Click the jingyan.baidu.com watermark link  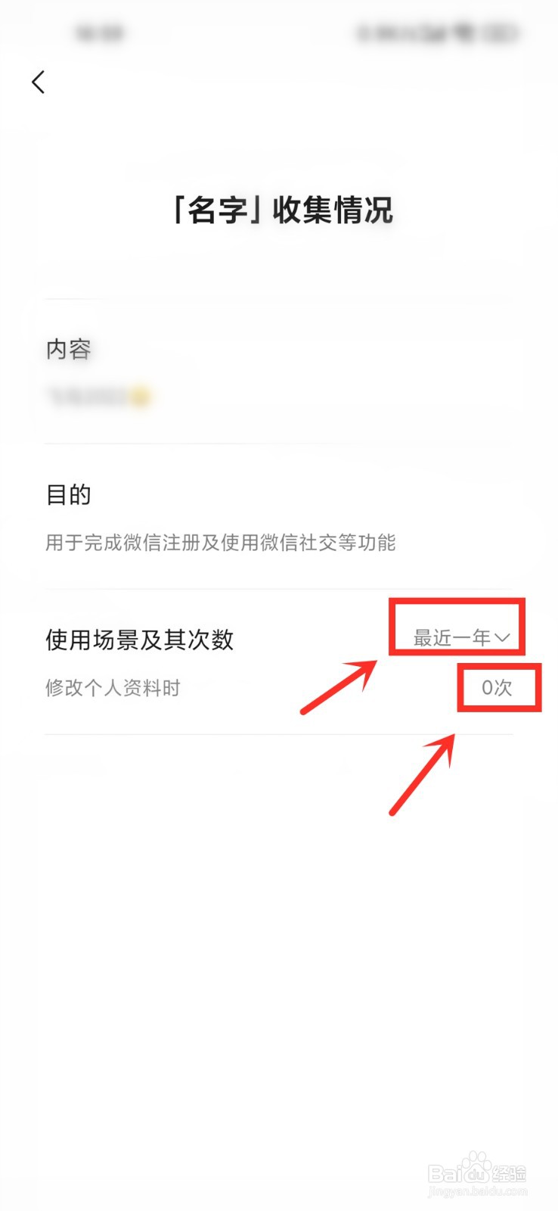click(x=477, y=1192)
